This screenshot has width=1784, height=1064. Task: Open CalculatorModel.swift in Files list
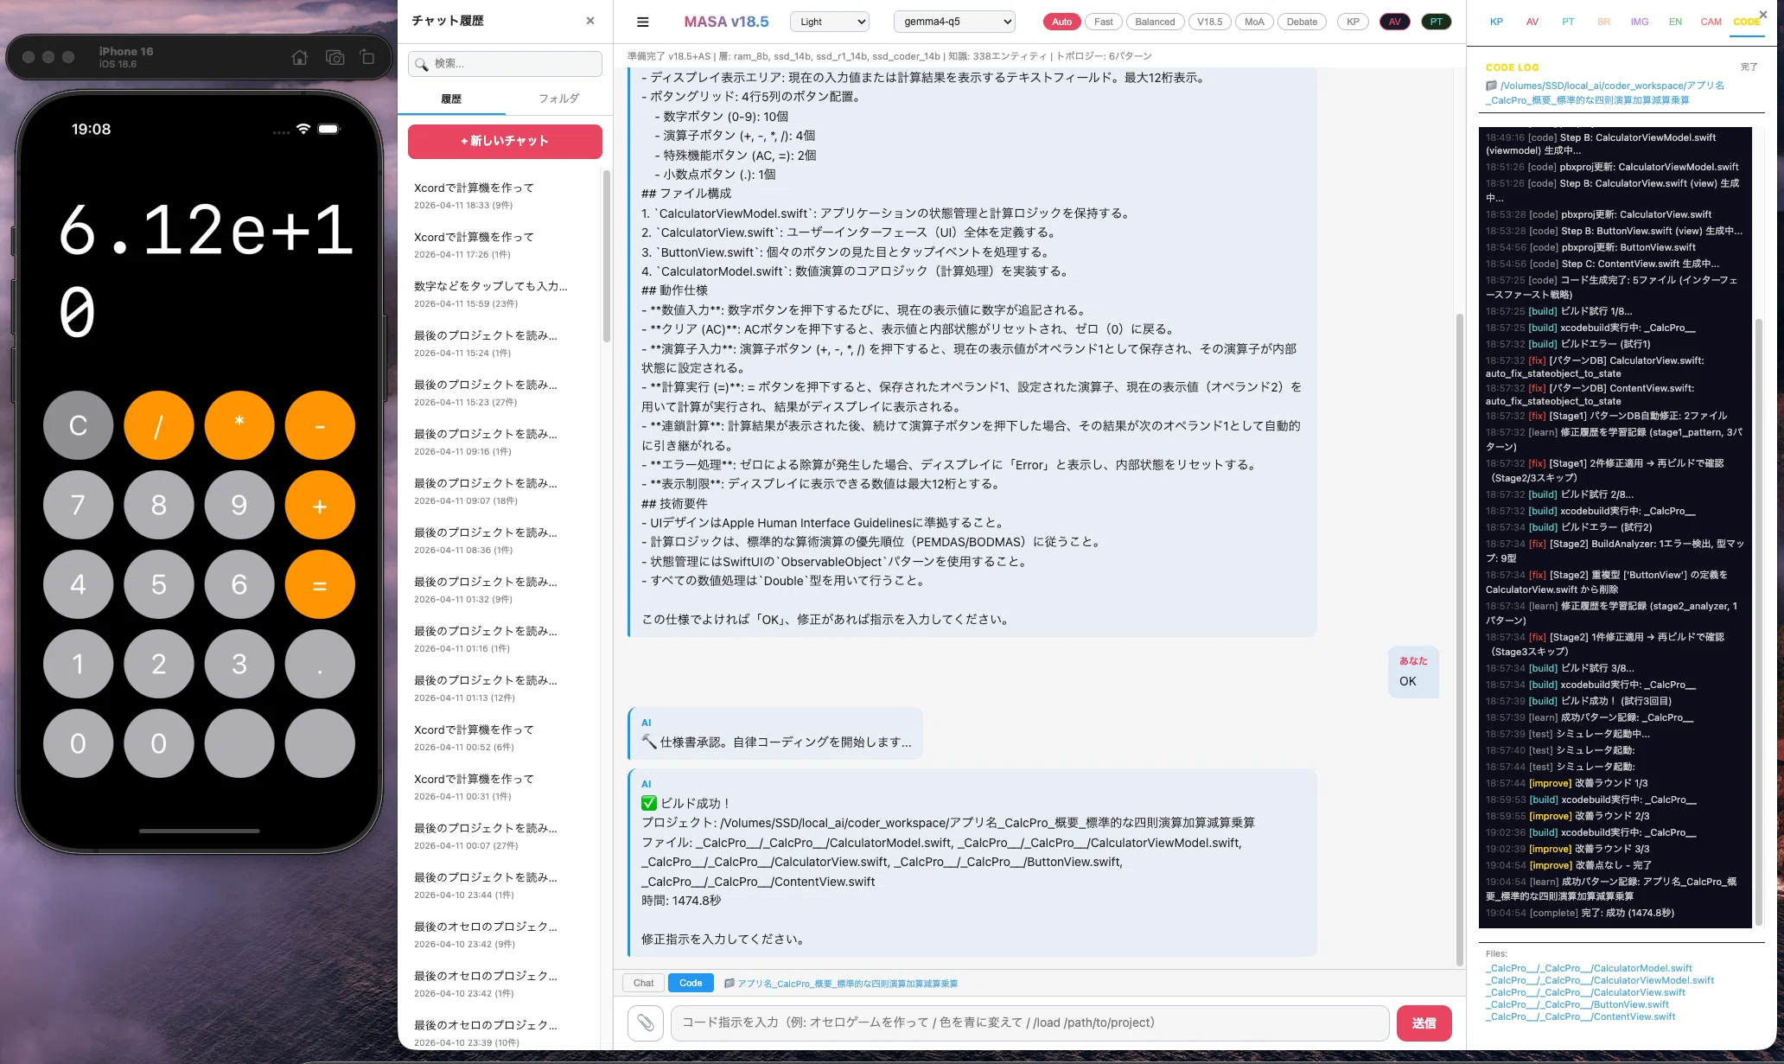(x=1589, y=968)
